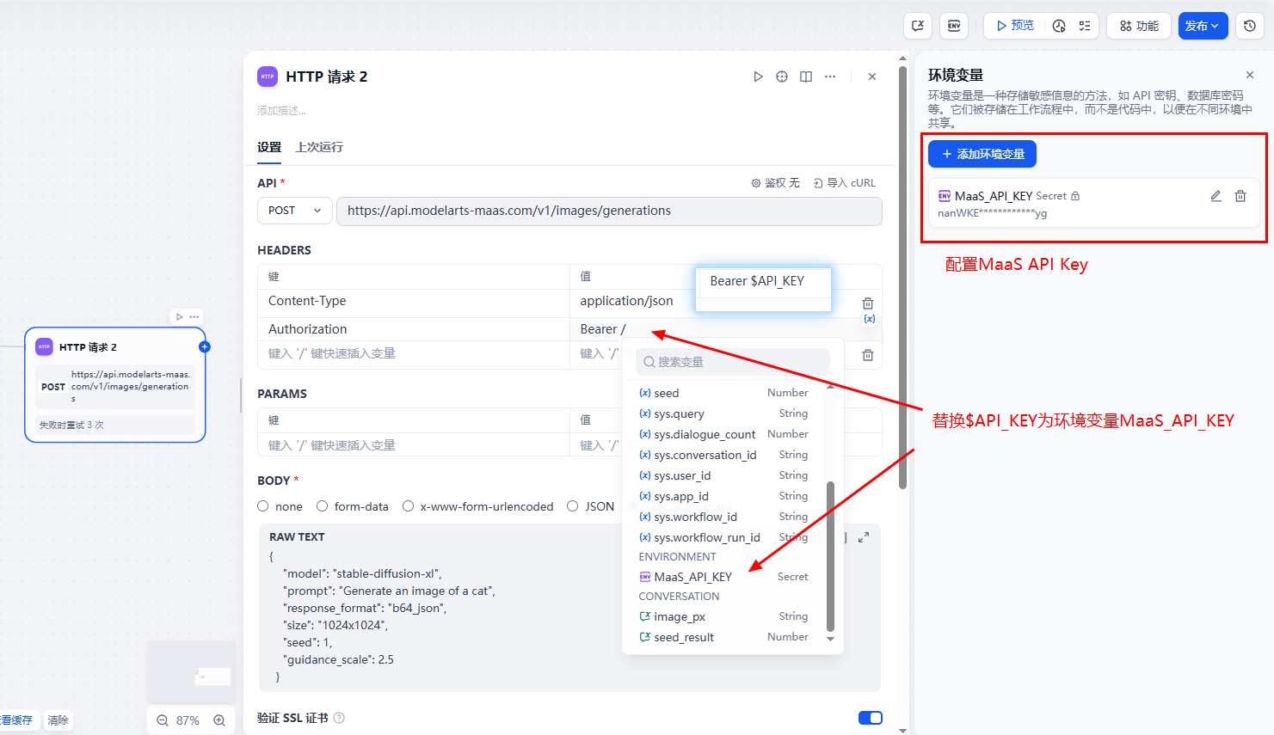This screenshot has height=735, width=1274.
Task: Pick MaaS_API_KEY under ENVIRONMENT in variable list
Action: [723, 577]
